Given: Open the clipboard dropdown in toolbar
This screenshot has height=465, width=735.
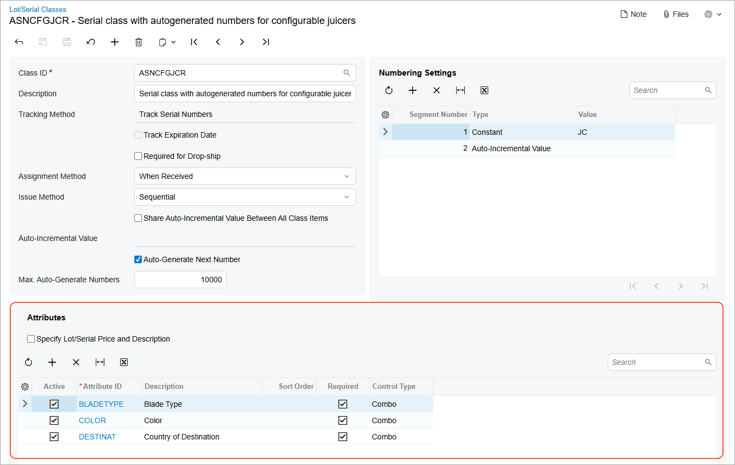Looking at the screenshot, I should (167, 42).
